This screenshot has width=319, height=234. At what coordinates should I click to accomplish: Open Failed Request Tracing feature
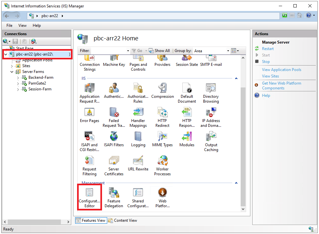click(114, 117)
